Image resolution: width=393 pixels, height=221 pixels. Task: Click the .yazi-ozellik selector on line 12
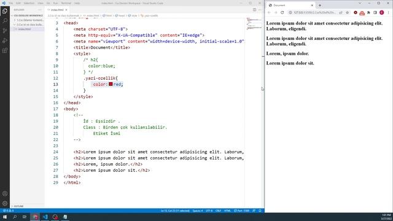pyautogui.click(x=100, y=78)
